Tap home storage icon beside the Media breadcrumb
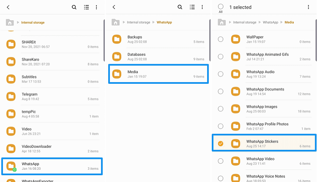 221,22
